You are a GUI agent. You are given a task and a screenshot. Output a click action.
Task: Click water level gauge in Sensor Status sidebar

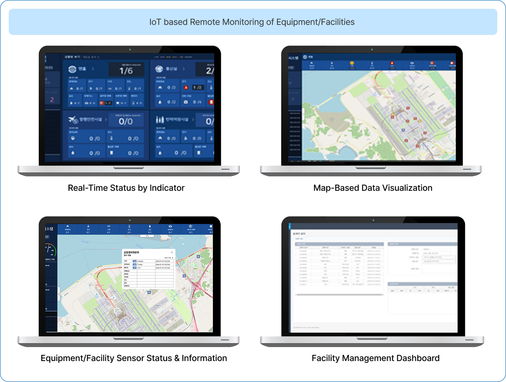pos(50,250)
